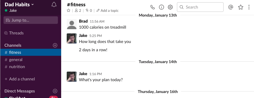
Task: Open starred items star icon
Action: point(241,7)
